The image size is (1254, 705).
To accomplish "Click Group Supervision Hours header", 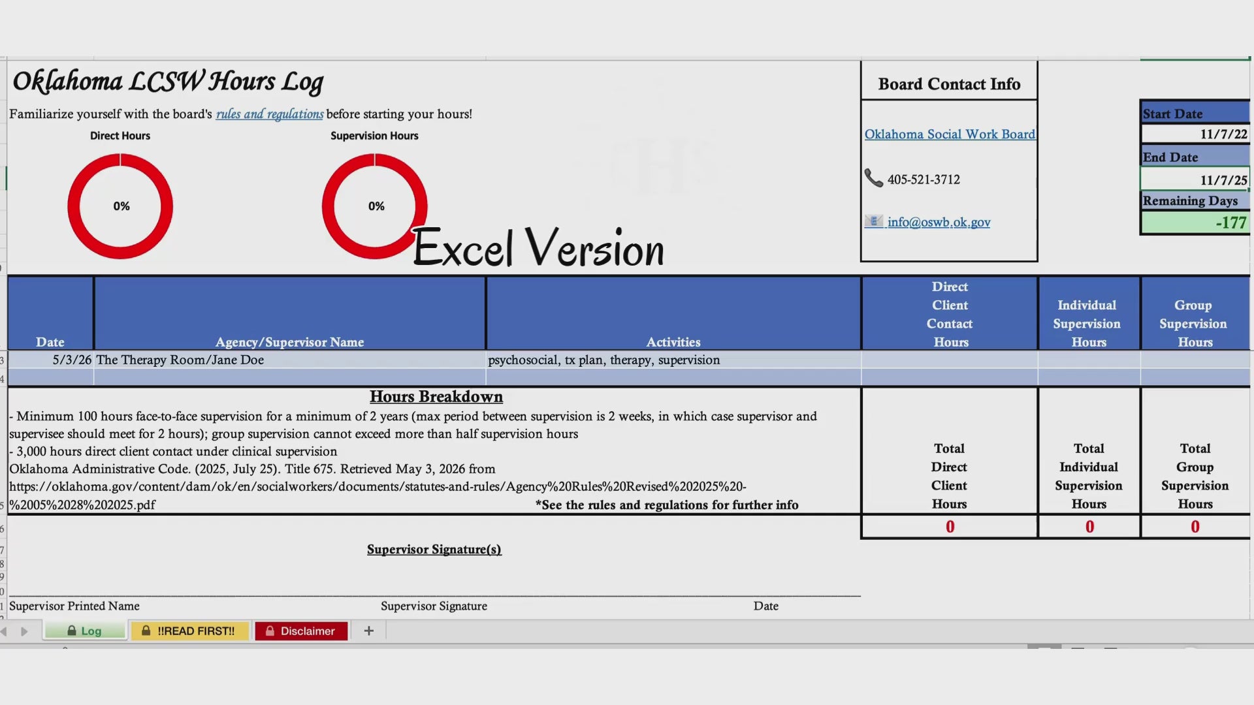I will click(1195, 313).
